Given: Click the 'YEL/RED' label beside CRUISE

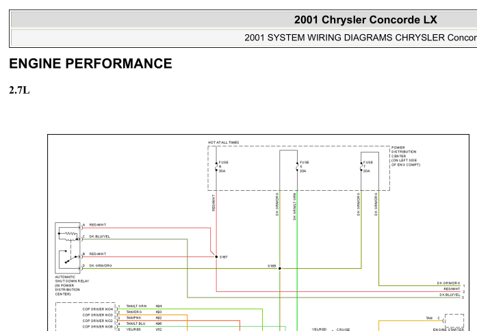Looking at the screenshot, I should (x=319, y=330).
